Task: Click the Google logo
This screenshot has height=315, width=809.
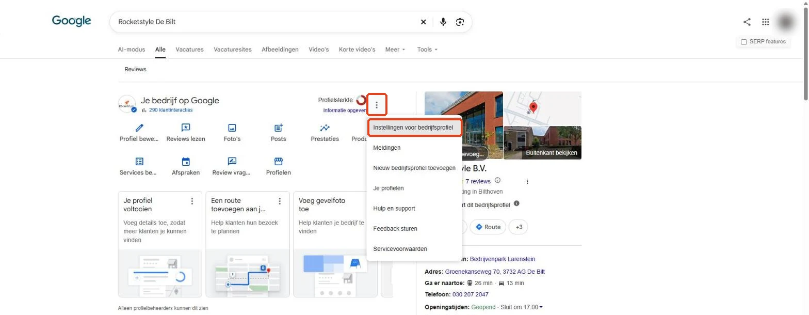Action: pyautogui.click(x=72, y=21)
